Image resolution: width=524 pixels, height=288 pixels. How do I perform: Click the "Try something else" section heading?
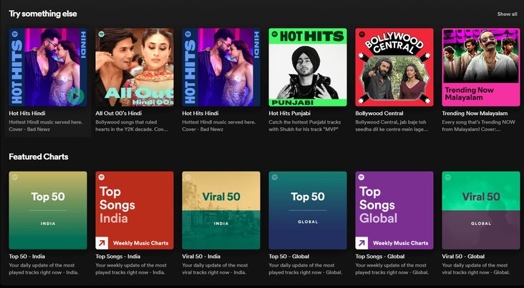pyautogui.click(x=43, y=14)
